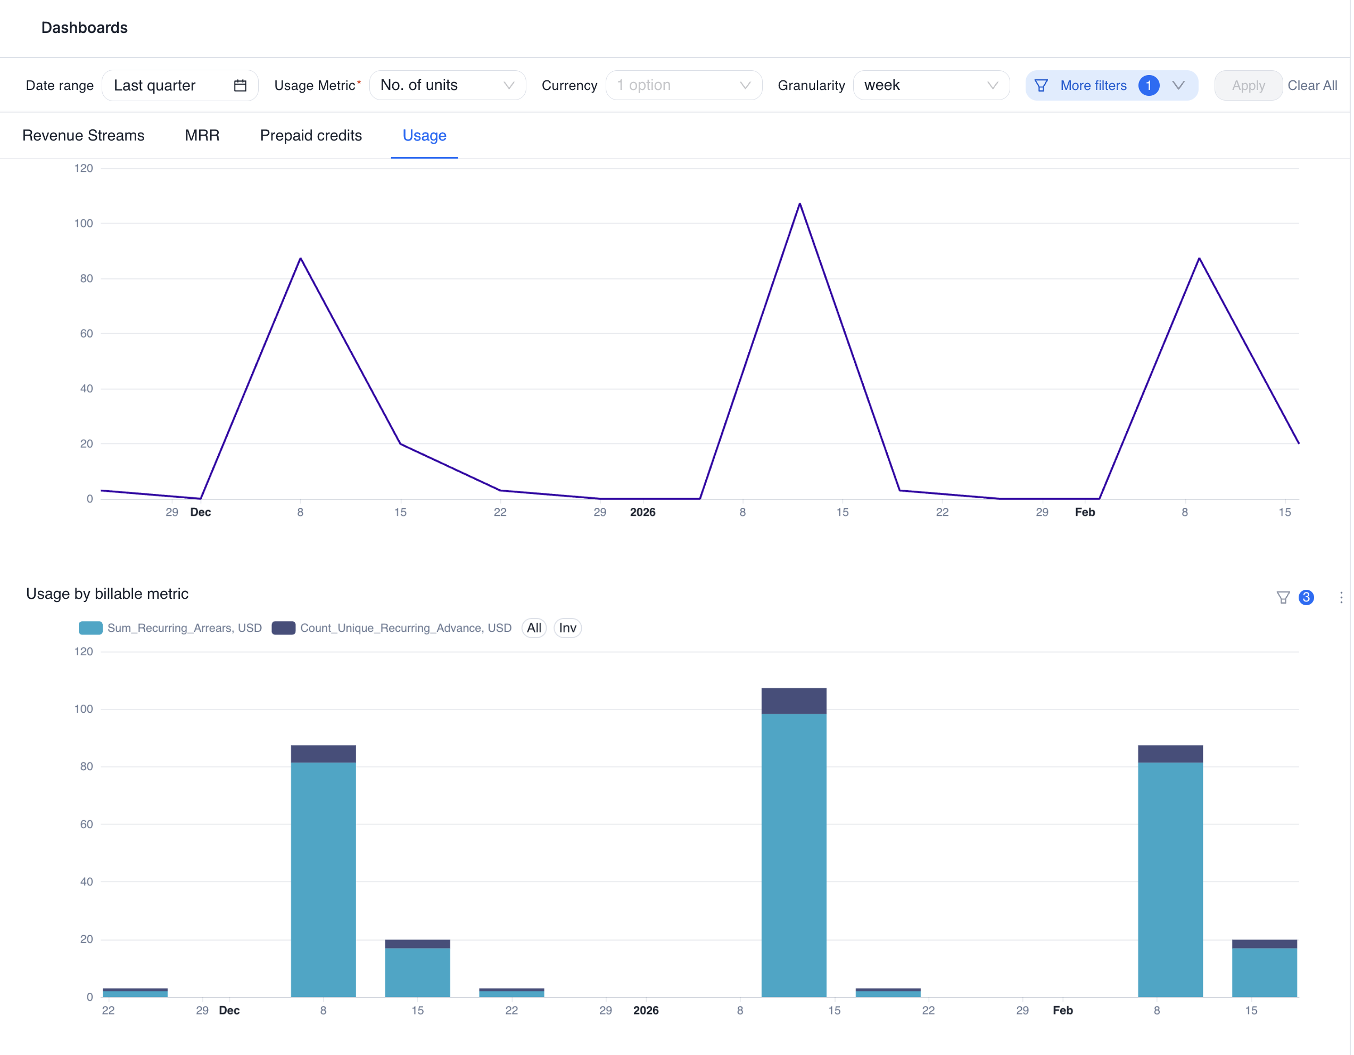Open the Granularity week dropdown
The width and height of the screenshot is (1354, 1055).
(x=930, y=86)
